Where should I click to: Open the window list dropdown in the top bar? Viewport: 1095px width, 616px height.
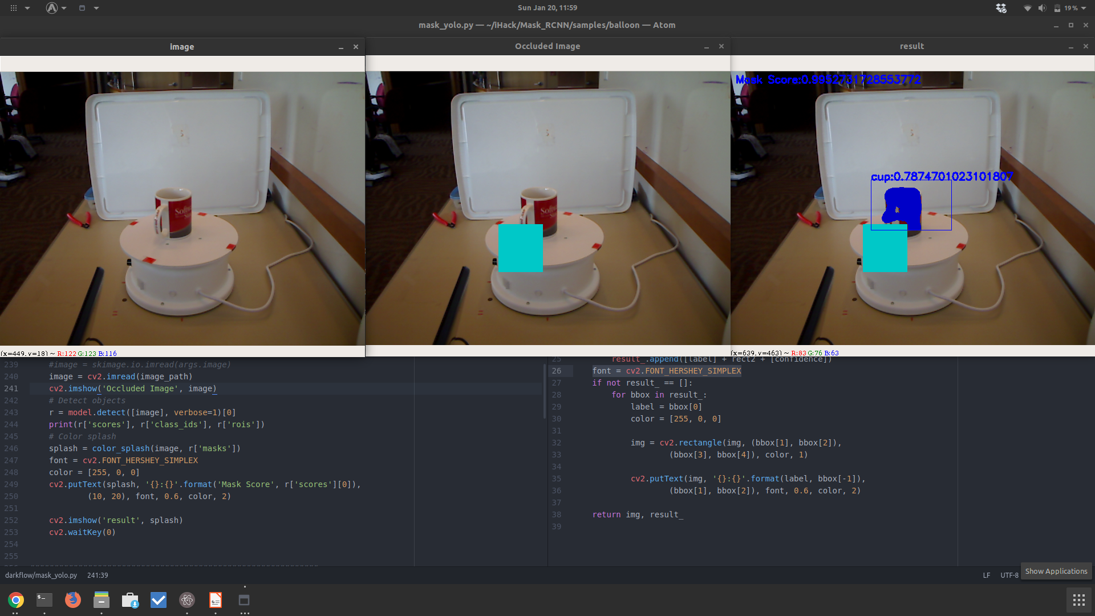point(96,8)
